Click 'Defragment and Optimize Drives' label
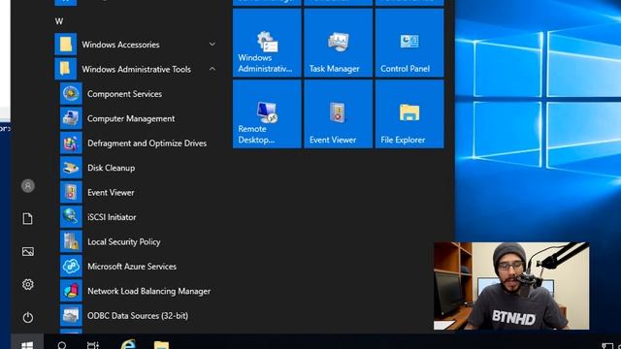621x349 pixels. click(x=147, y=143)
